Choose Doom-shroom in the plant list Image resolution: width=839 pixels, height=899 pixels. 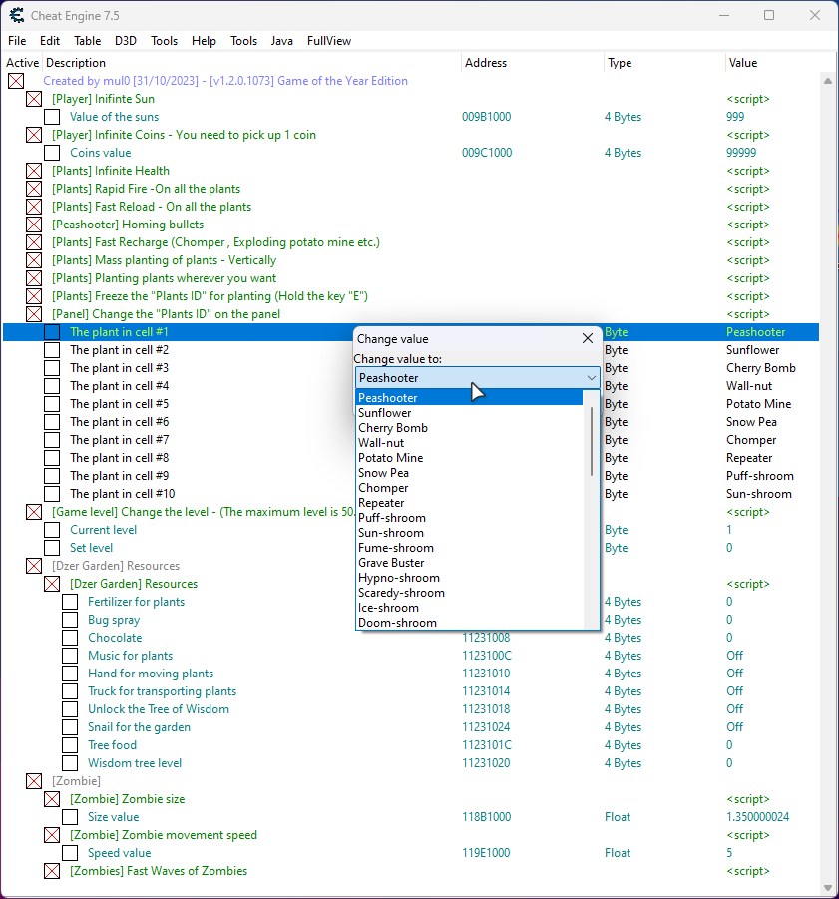click(397, 623)
